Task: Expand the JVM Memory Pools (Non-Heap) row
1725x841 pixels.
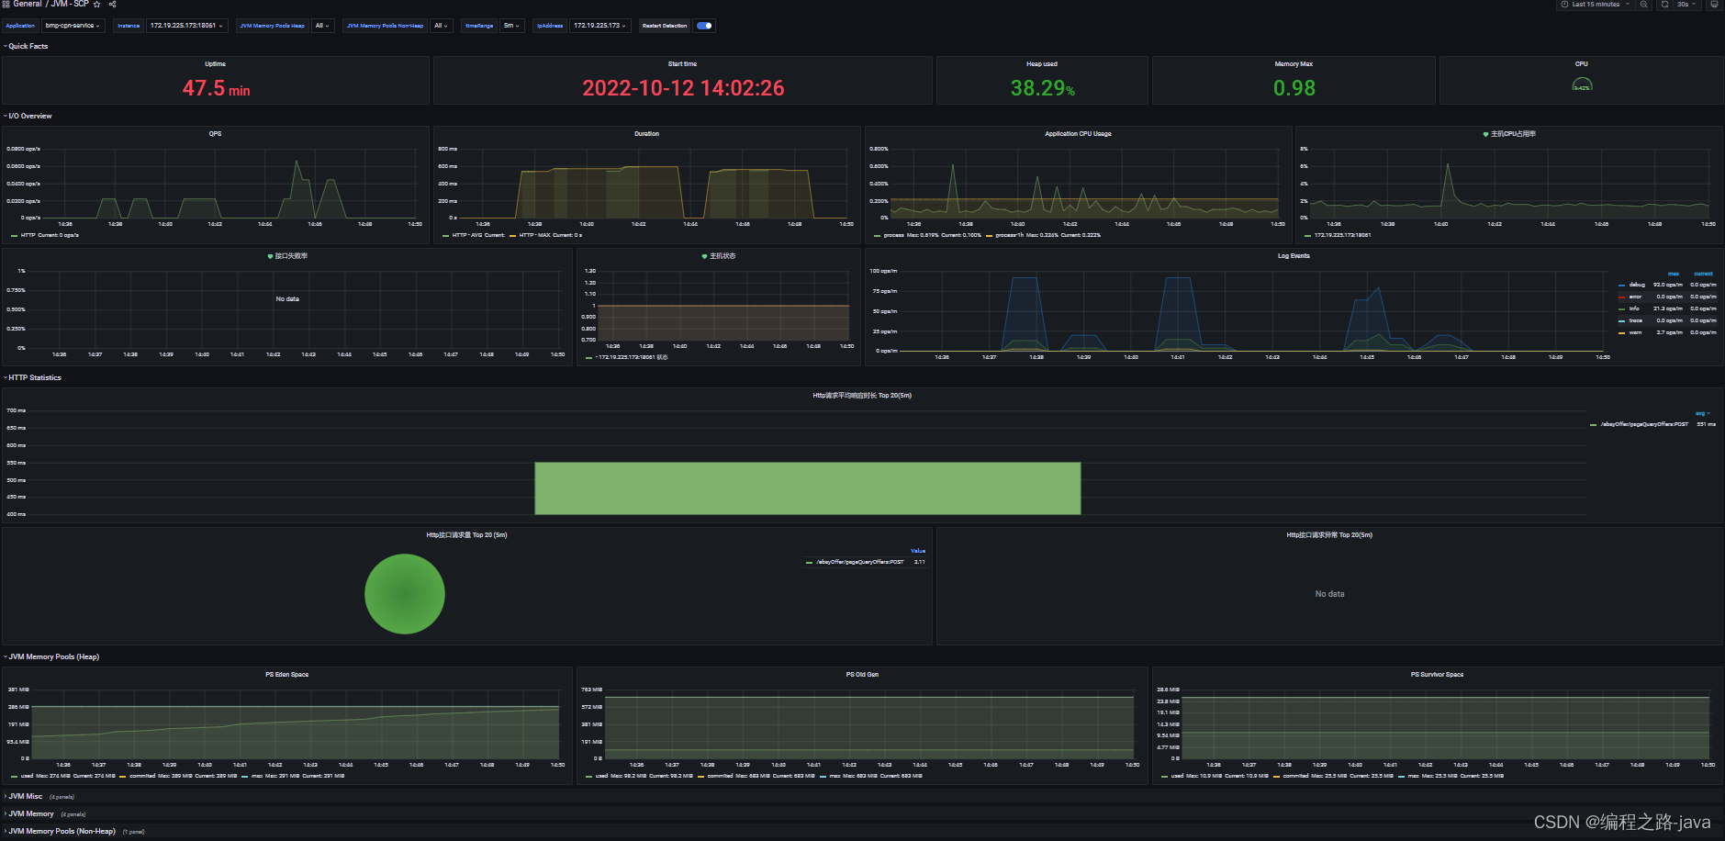Action: point(61,831)
